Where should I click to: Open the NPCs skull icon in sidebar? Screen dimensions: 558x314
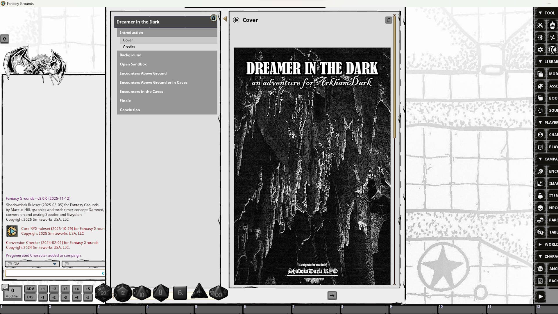click(541, 208)
